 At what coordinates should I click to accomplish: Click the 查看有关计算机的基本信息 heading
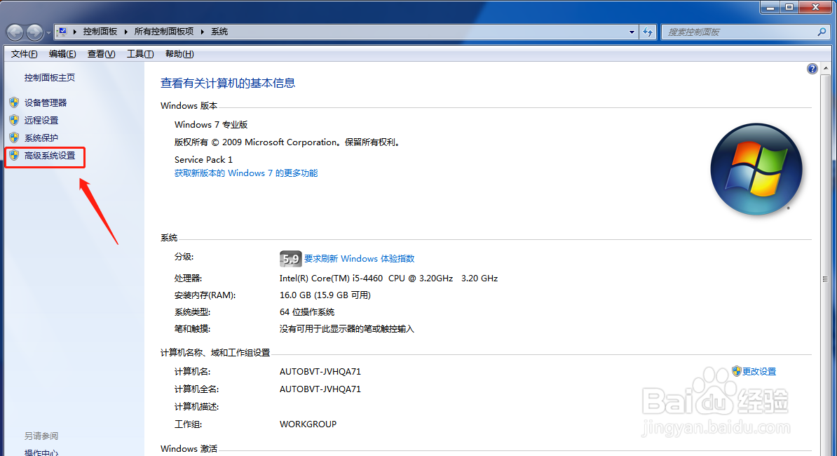228,83
